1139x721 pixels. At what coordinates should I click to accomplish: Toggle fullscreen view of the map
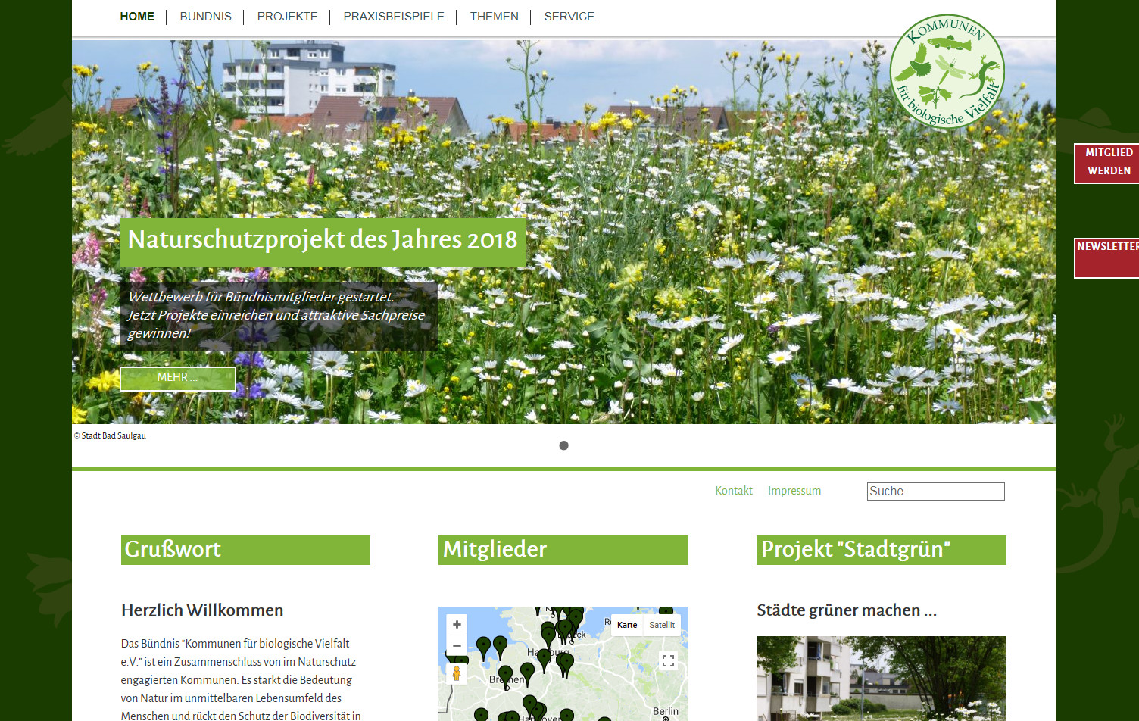coord(668,661)
